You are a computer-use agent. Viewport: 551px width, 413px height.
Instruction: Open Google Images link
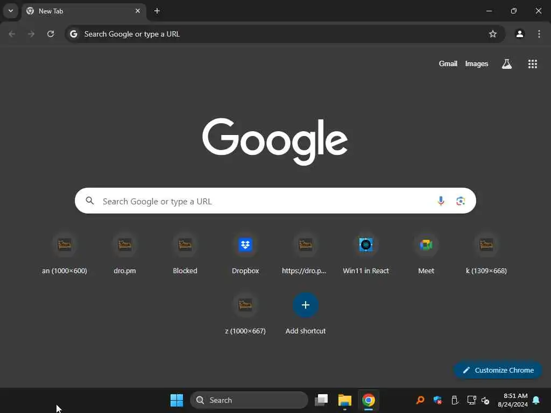pyautogui.click(x=477, y=64)
